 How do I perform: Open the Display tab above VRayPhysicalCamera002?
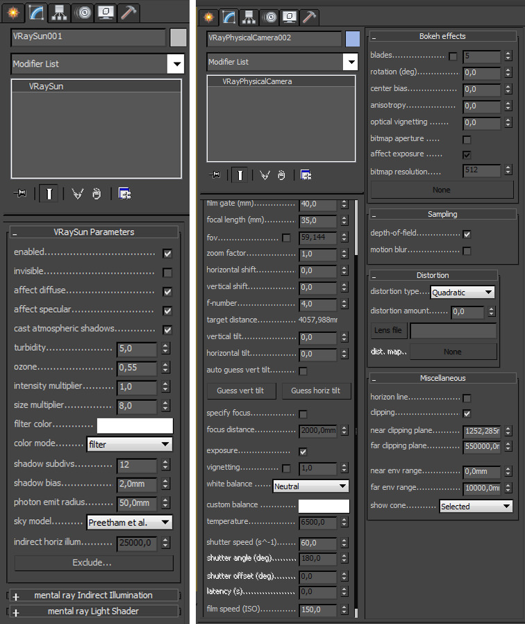click(290, 16)
